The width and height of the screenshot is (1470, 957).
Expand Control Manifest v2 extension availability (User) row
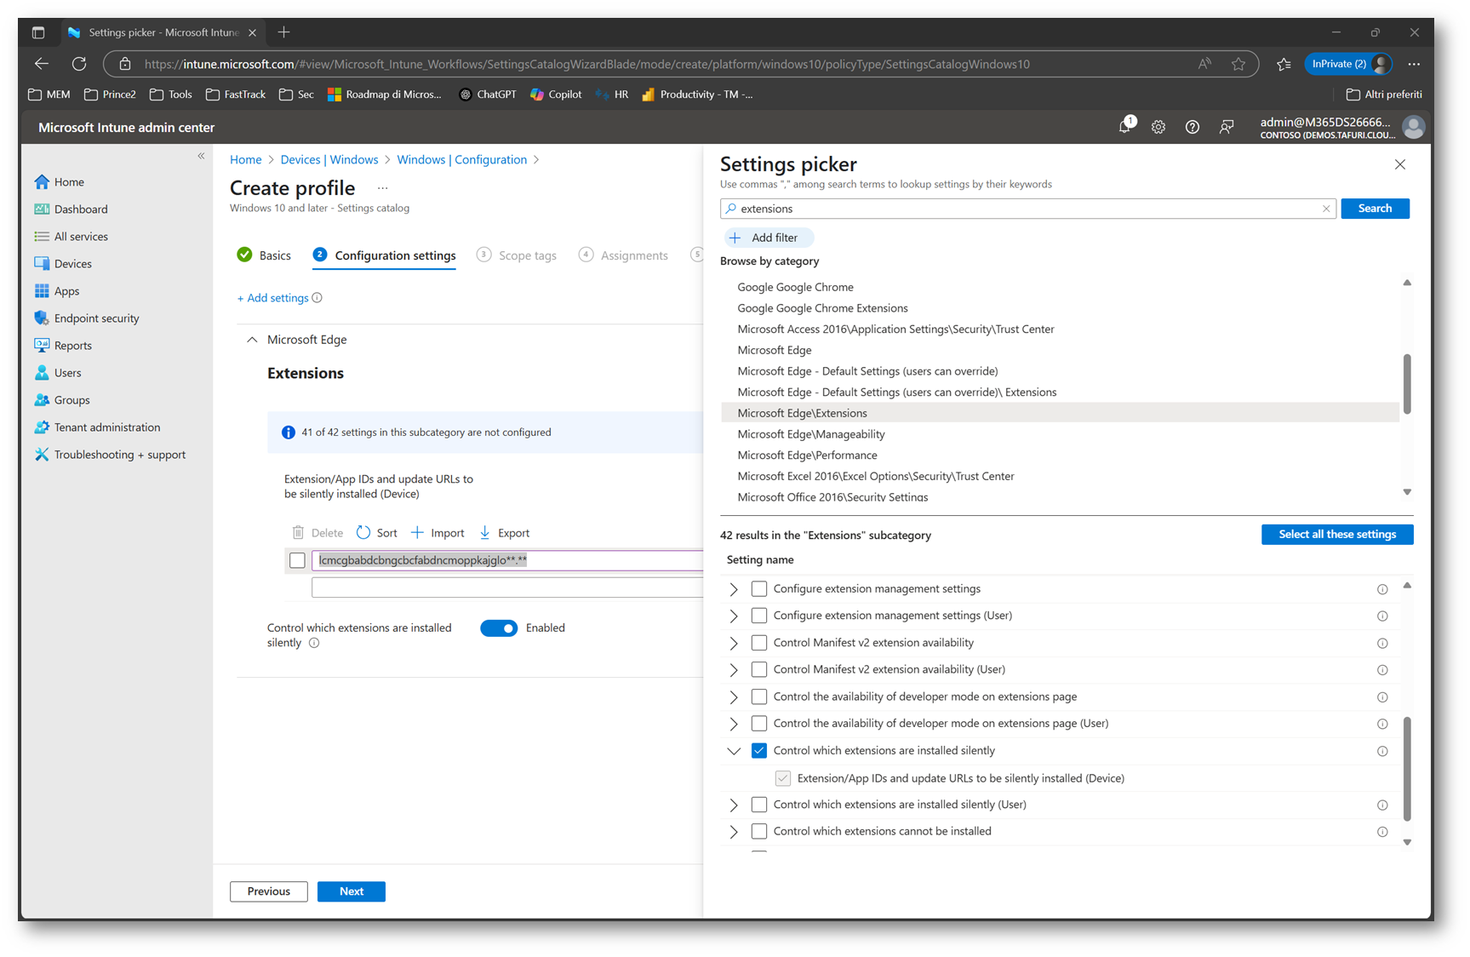coord(734,669)
